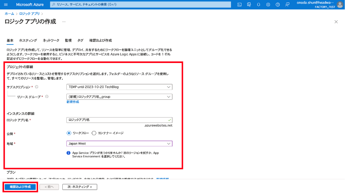Open the notifications bell
Image resolution: width=345 pixels, height=194 pixels.
[x=259, y=5]
